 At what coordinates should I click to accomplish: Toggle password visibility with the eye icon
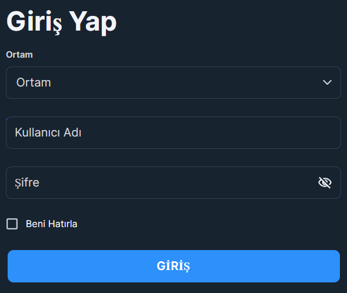click(325, 183)
